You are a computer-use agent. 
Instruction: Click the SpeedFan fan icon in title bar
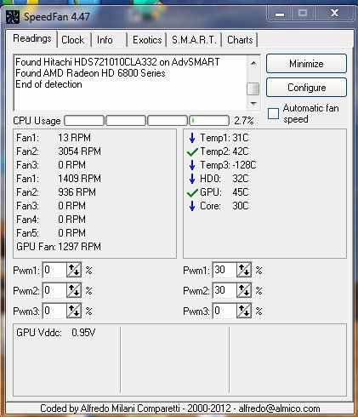(13, 17)
